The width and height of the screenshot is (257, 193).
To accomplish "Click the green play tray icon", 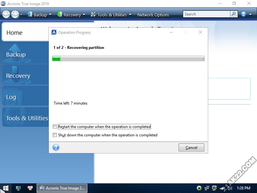I will click(x=199, y=188).
